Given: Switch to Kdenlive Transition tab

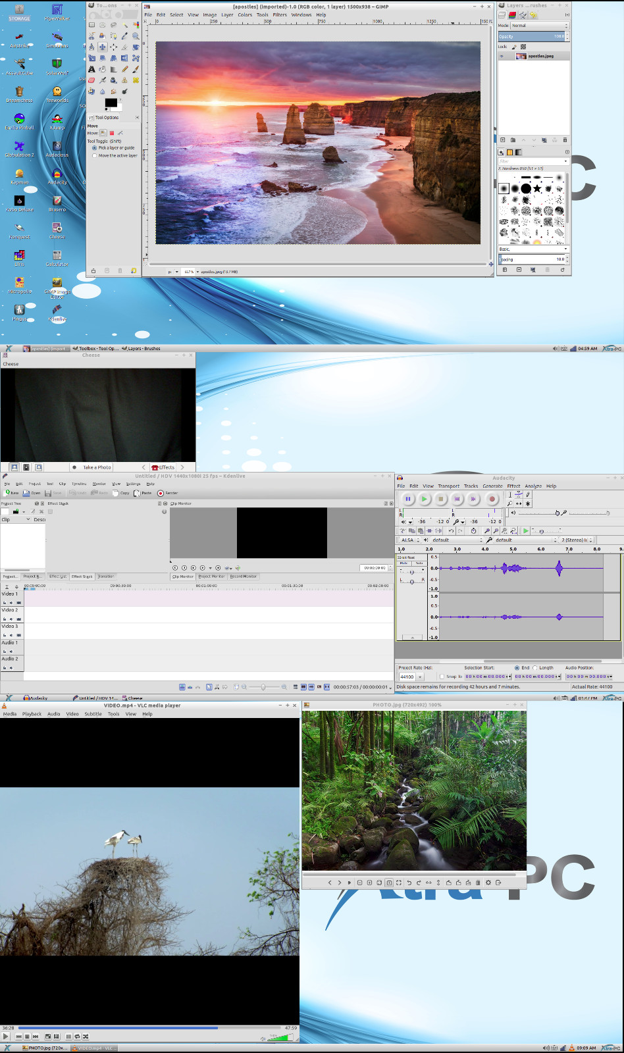Looking at the screenshot, I should [105, 576].
